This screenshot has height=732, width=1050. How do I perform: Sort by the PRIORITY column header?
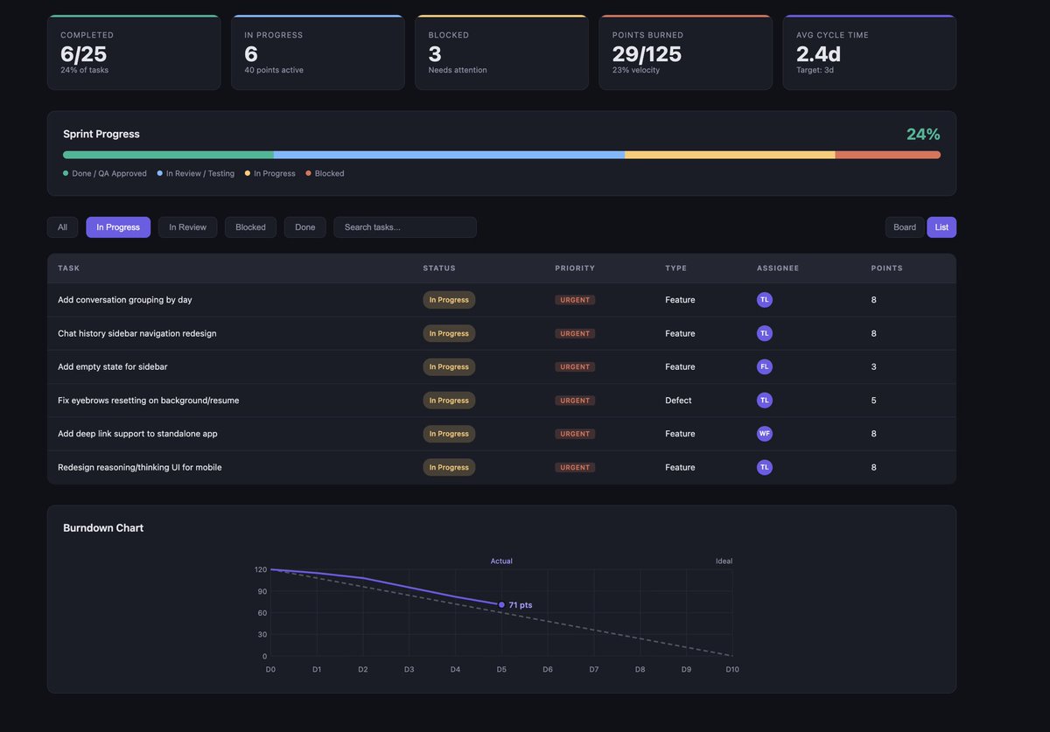pos(575,268)
